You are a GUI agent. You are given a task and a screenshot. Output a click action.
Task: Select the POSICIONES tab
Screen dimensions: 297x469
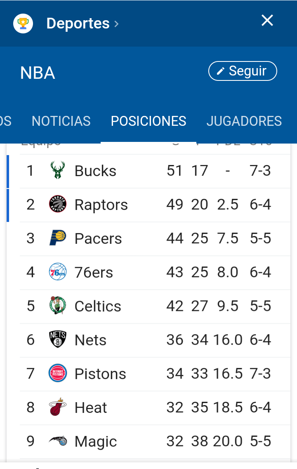coord(148,121)
